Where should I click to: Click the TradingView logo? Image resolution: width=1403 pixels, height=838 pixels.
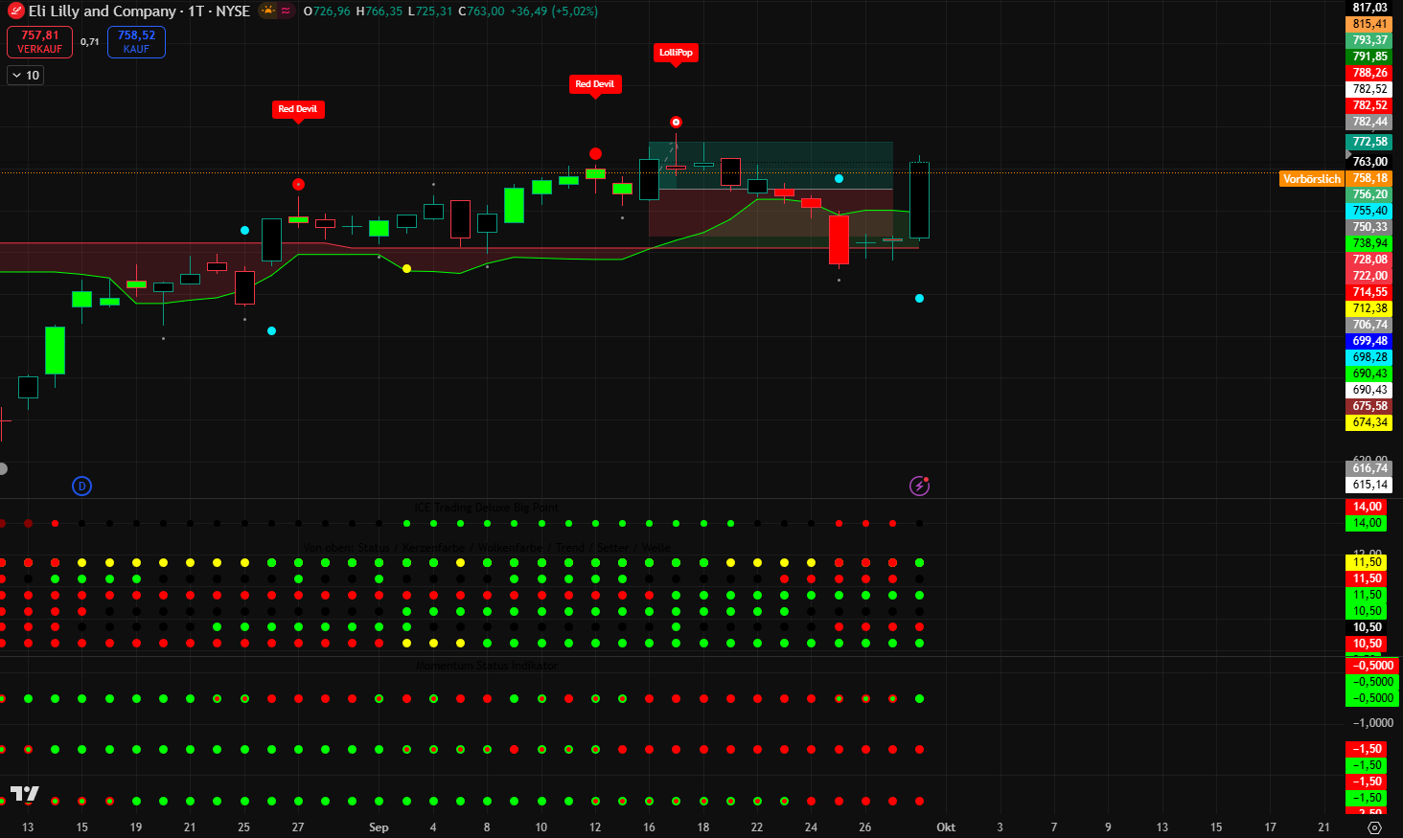[x=25, y=794]
